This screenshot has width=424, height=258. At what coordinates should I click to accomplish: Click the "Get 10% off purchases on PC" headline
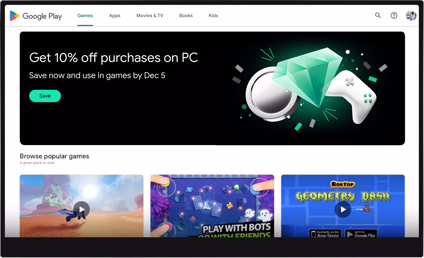(114, 58)
